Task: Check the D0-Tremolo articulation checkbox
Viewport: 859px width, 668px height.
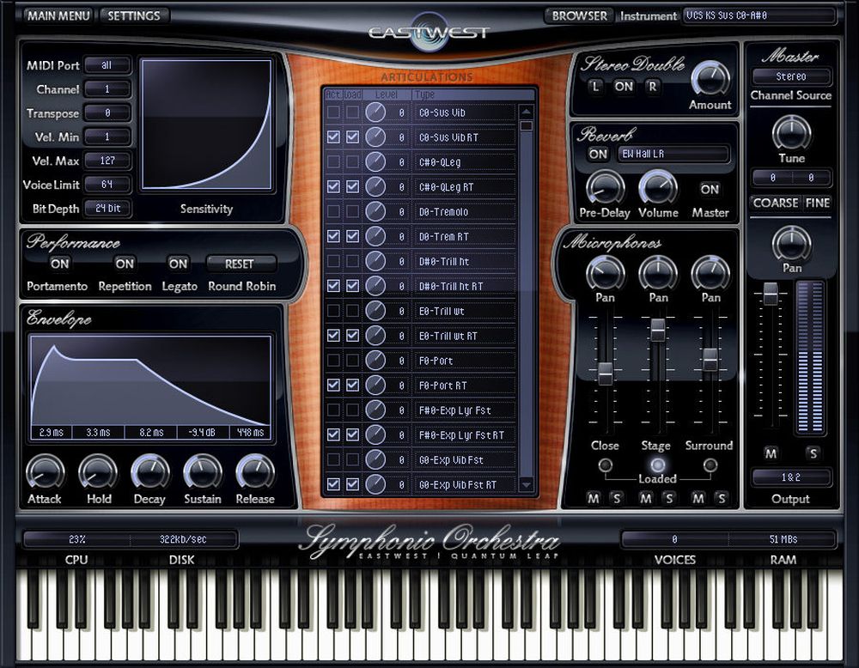Action: (x=334, y=211)
